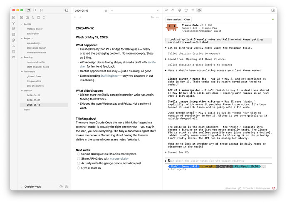Open vault help question mark icon
The image size is (287, 203).
click(x=61, y=186)
